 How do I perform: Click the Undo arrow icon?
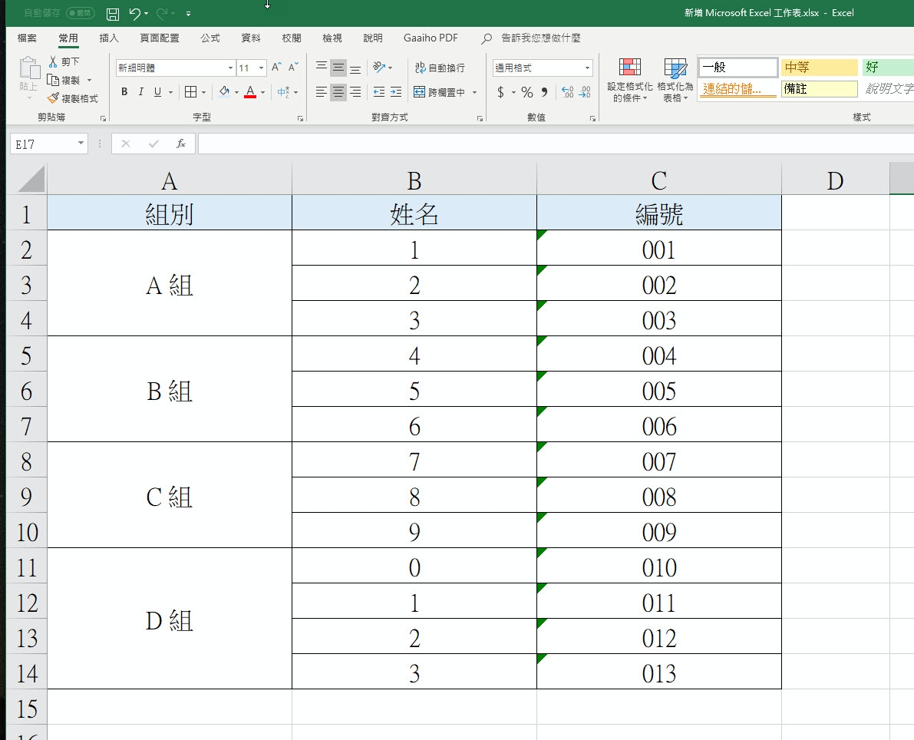[135, 14]
